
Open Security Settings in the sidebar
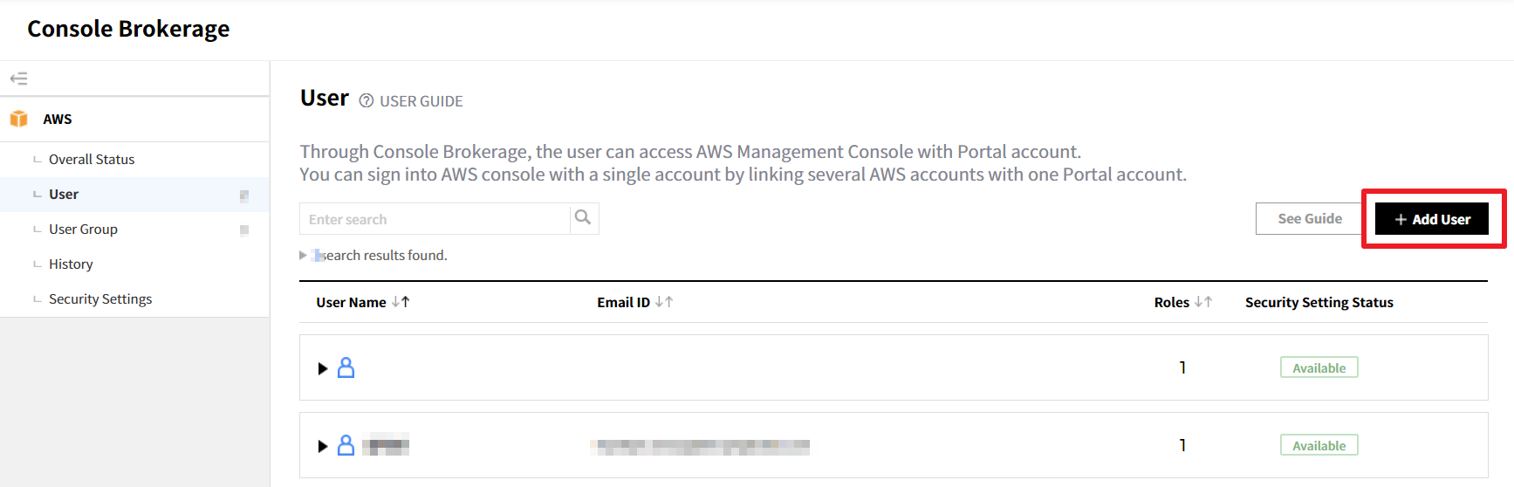100,299
